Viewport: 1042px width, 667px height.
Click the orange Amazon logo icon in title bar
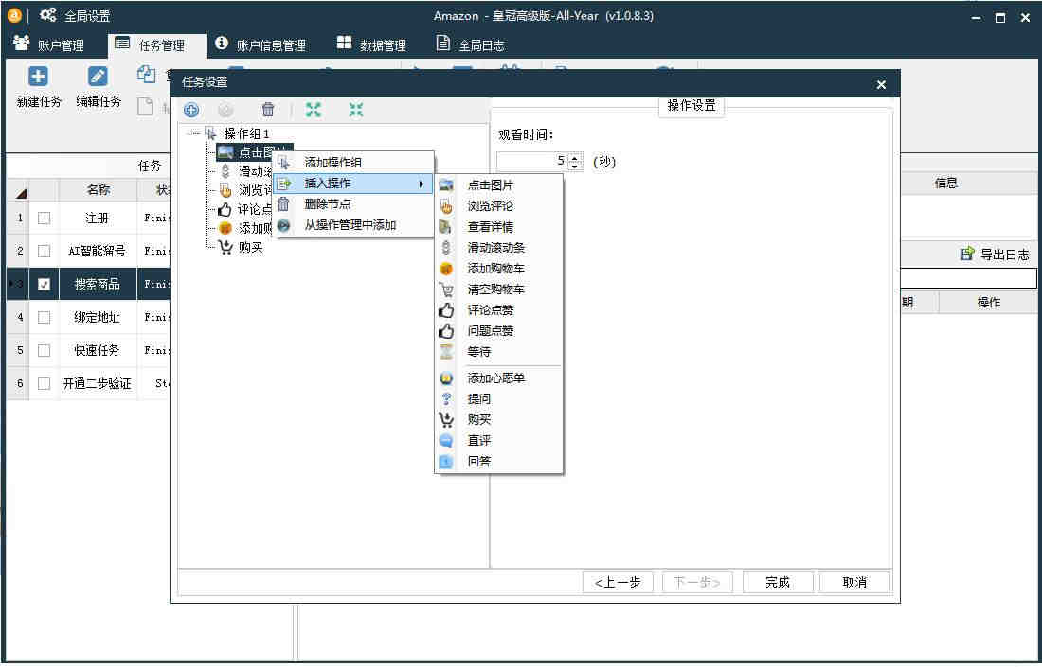tap(14, 16)
